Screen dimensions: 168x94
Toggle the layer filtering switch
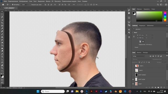(167, 56)
